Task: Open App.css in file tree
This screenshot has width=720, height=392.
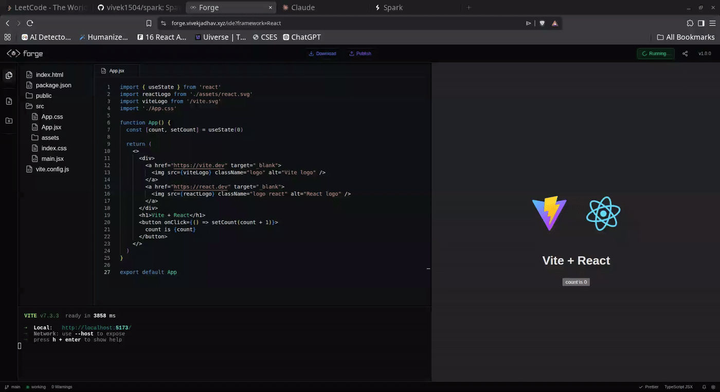Action: pyautogui.click(x=47, y=117)
